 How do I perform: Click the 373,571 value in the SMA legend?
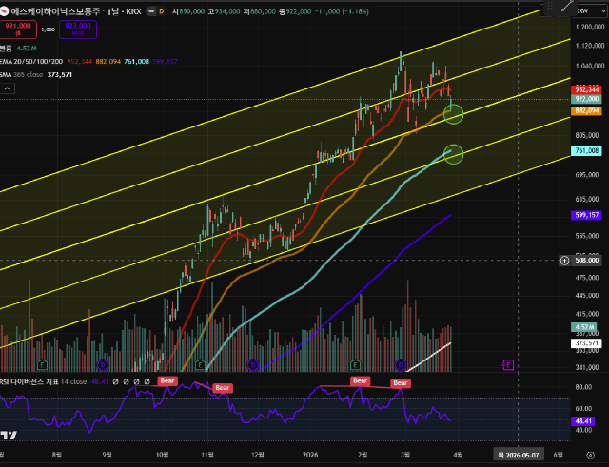pyautogui.click(x=60, y=74)
